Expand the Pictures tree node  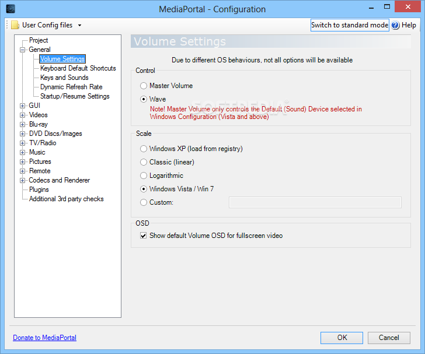tap(23, 162)
